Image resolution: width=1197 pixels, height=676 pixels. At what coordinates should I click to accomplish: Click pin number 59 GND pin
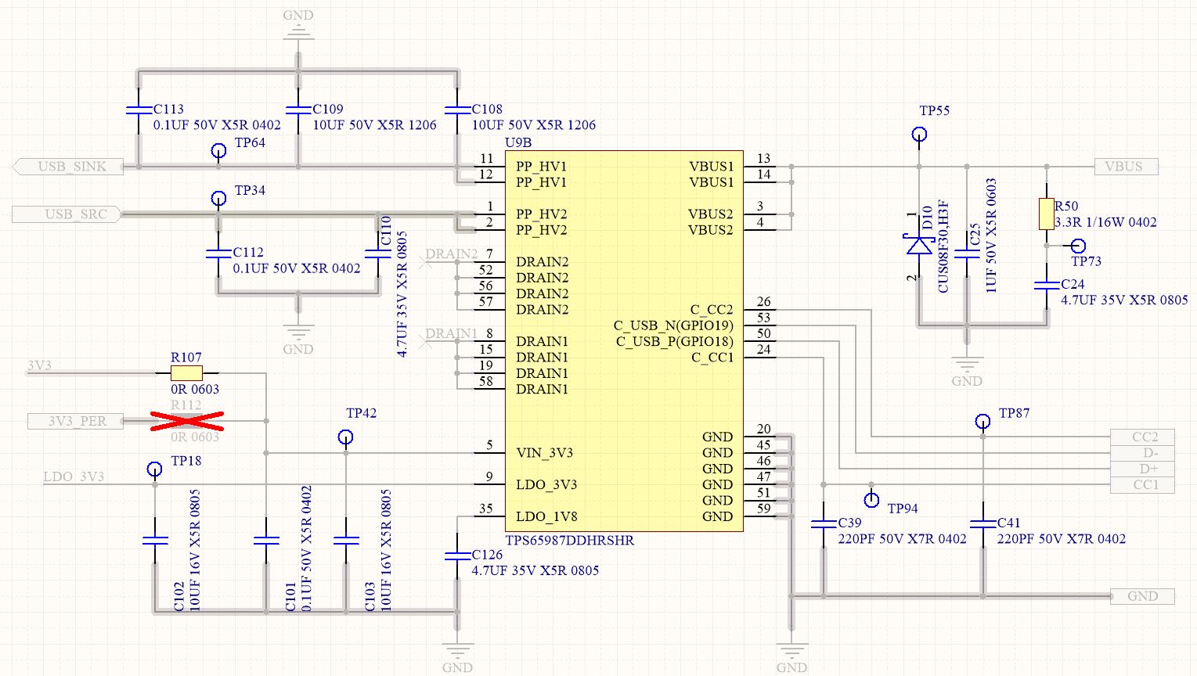tap(763, 509)
